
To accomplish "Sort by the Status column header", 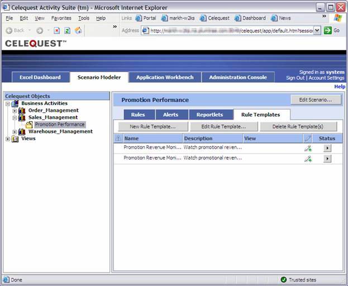I will 327,139.
